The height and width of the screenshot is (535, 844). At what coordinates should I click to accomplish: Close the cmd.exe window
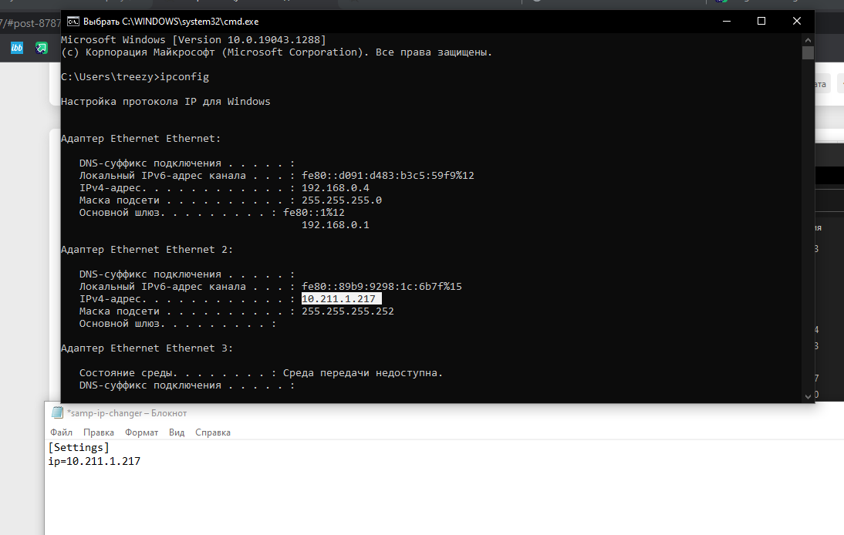tap(797, 21)
